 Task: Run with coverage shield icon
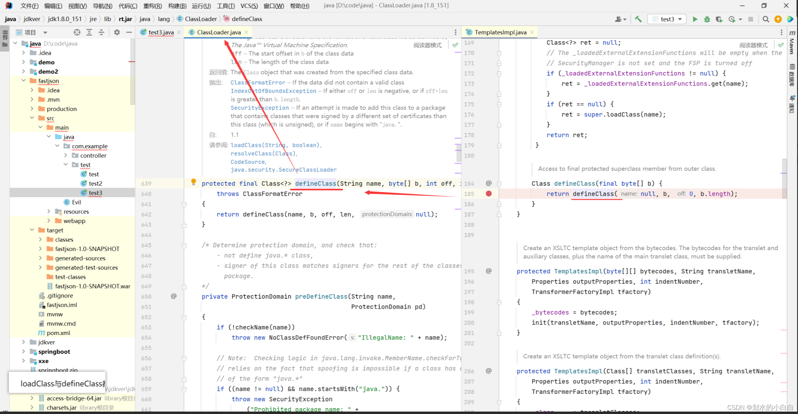click(x=719, y=19)
